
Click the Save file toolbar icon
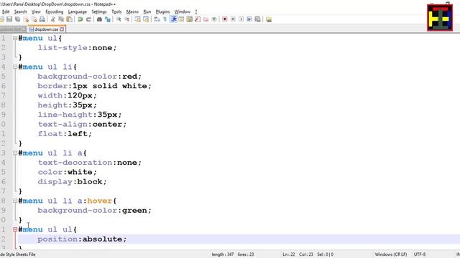[x=9, y=19]
